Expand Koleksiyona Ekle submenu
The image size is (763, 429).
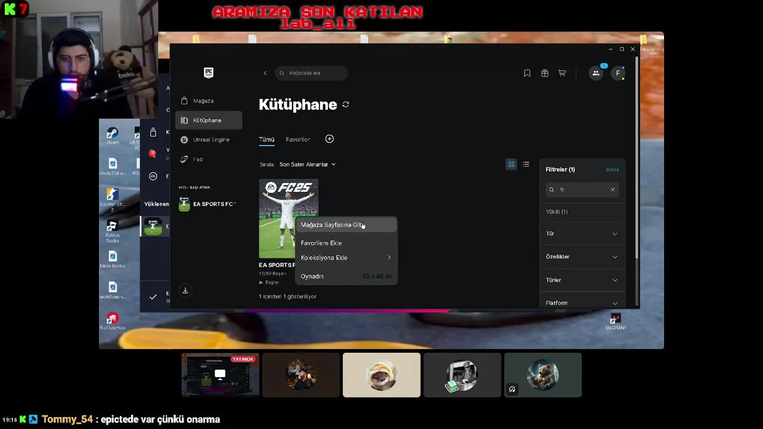[x=346, y=257]
